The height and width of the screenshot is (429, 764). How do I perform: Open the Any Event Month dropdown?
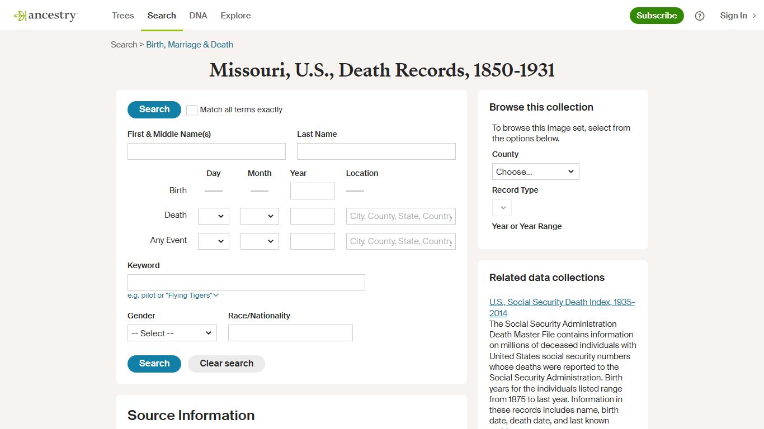point(260,241)
